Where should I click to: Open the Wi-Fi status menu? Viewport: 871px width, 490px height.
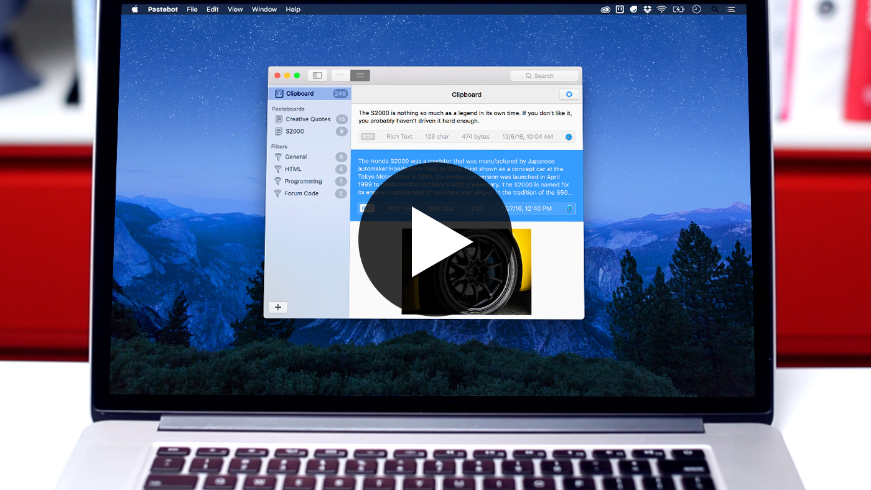662,9
